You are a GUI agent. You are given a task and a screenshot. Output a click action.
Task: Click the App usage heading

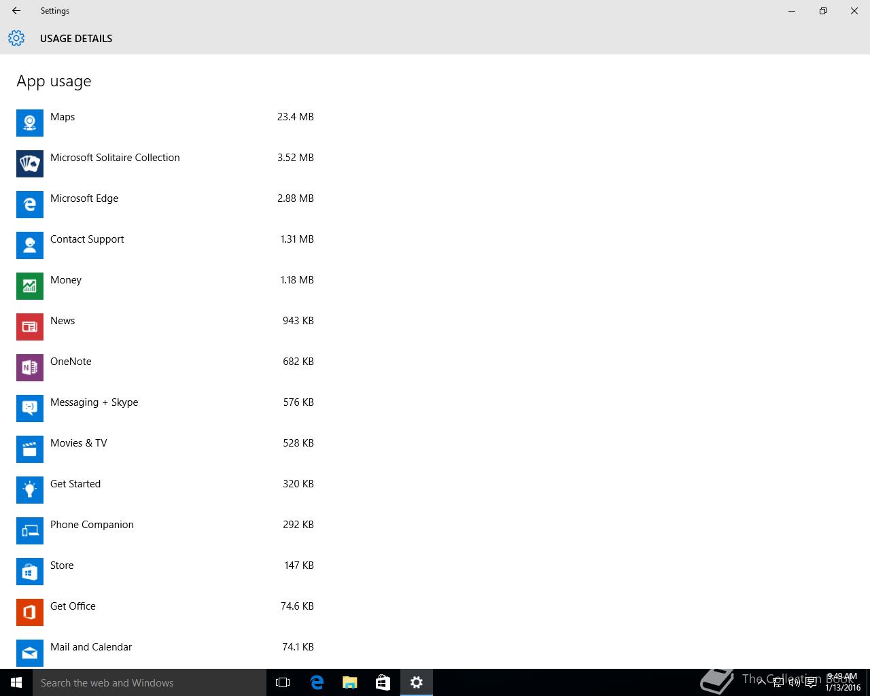(x=54, y=82)
